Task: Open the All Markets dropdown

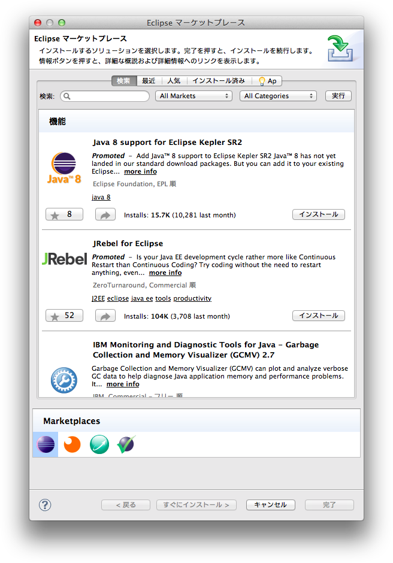Action: tap(194, 96)
